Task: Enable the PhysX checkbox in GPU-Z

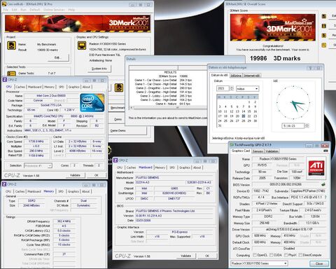Action: coord(286,255)
